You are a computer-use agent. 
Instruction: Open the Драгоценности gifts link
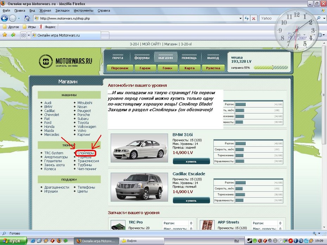[57, 187]
